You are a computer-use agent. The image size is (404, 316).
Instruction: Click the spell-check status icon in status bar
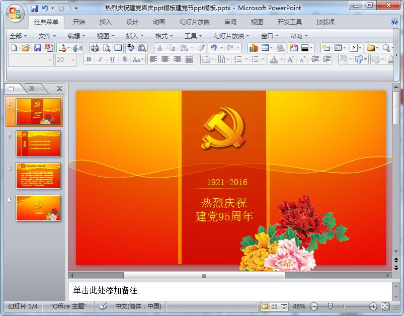pyautogui.click(x=103, y=306)
